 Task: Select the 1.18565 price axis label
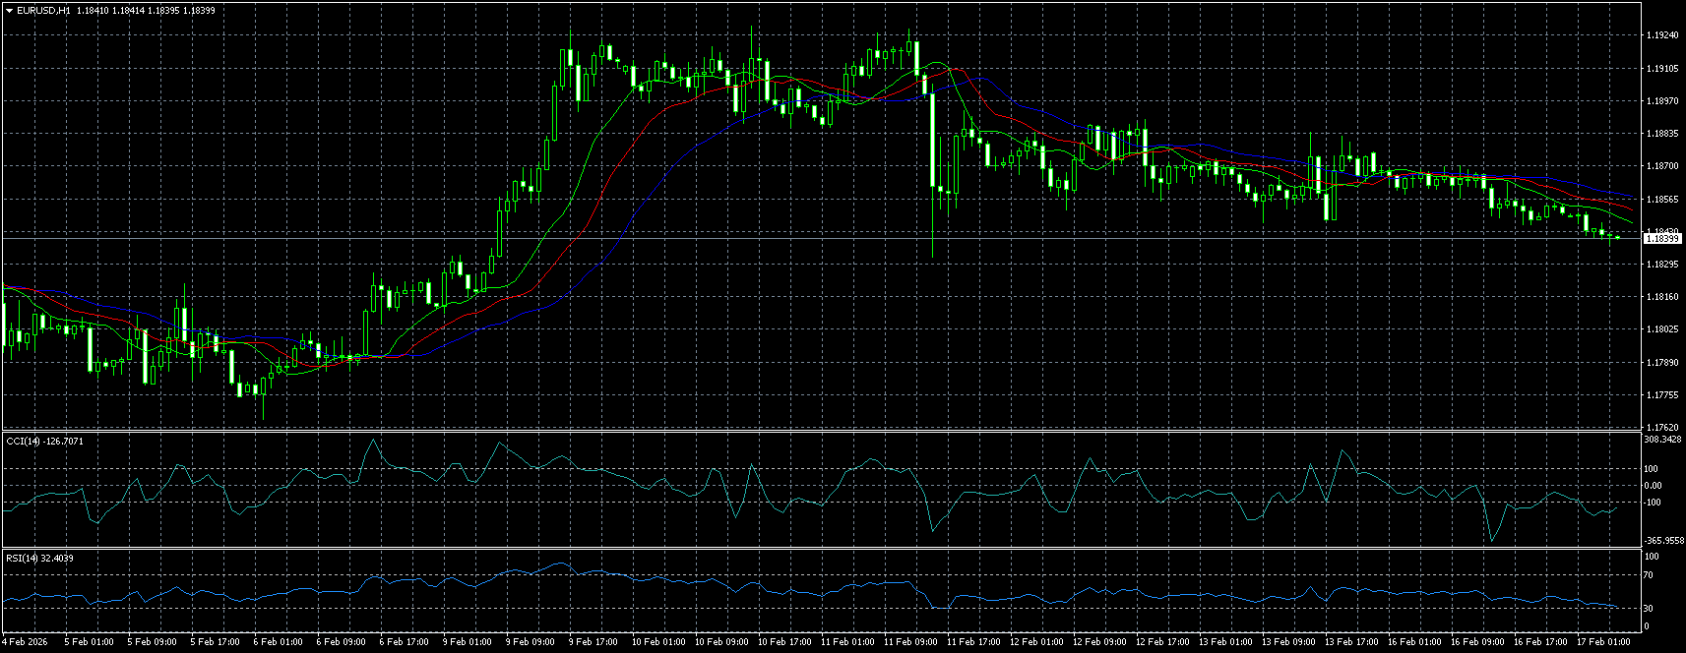[1661, 200]
